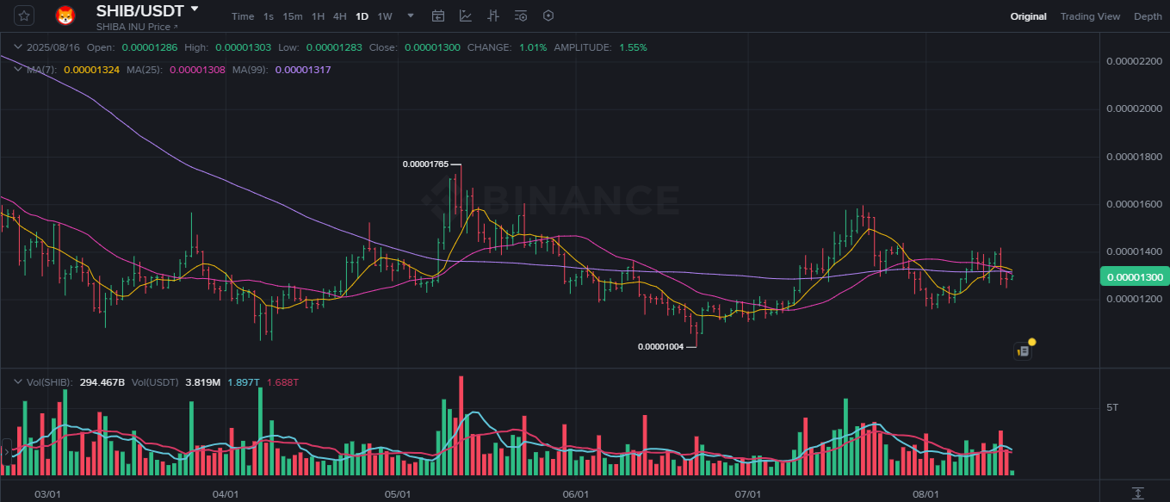
Task: Select the 1D interval
Action: [x=362, y=16]
